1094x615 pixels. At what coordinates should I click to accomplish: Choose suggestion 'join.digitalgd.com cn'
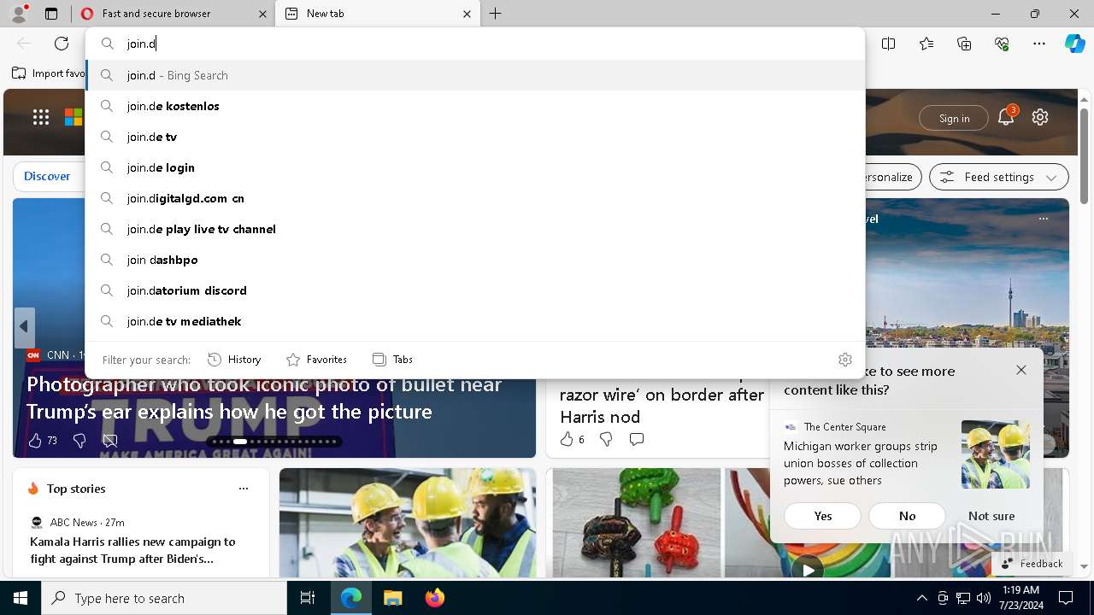click(x=475, y=198)
